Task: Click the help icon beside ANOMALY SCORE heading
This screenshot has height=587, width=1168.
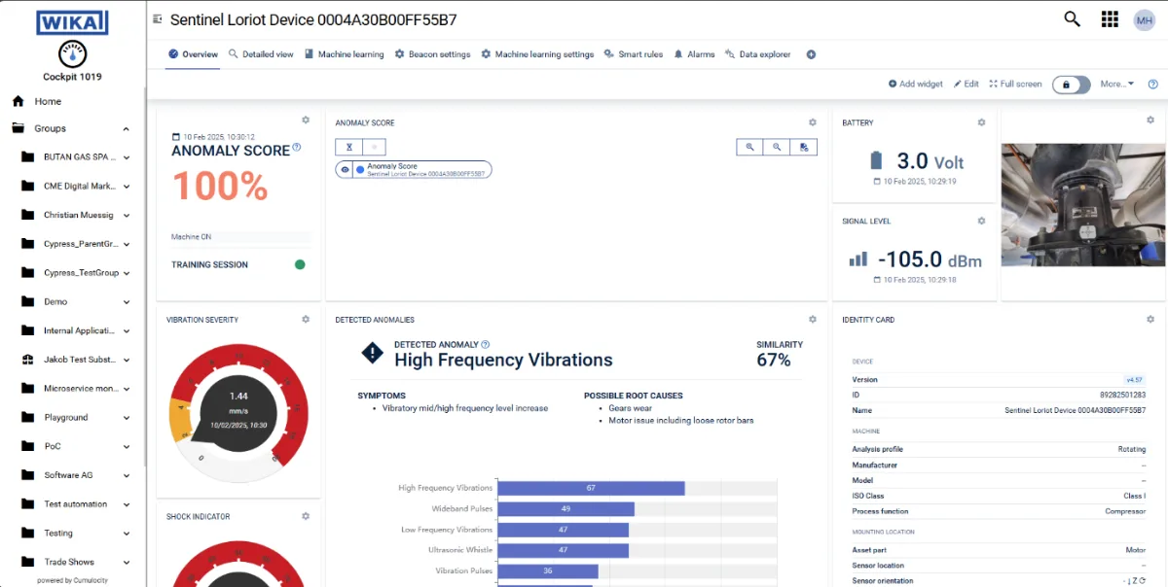Action: pyautogui.click(x=297, y=148)
